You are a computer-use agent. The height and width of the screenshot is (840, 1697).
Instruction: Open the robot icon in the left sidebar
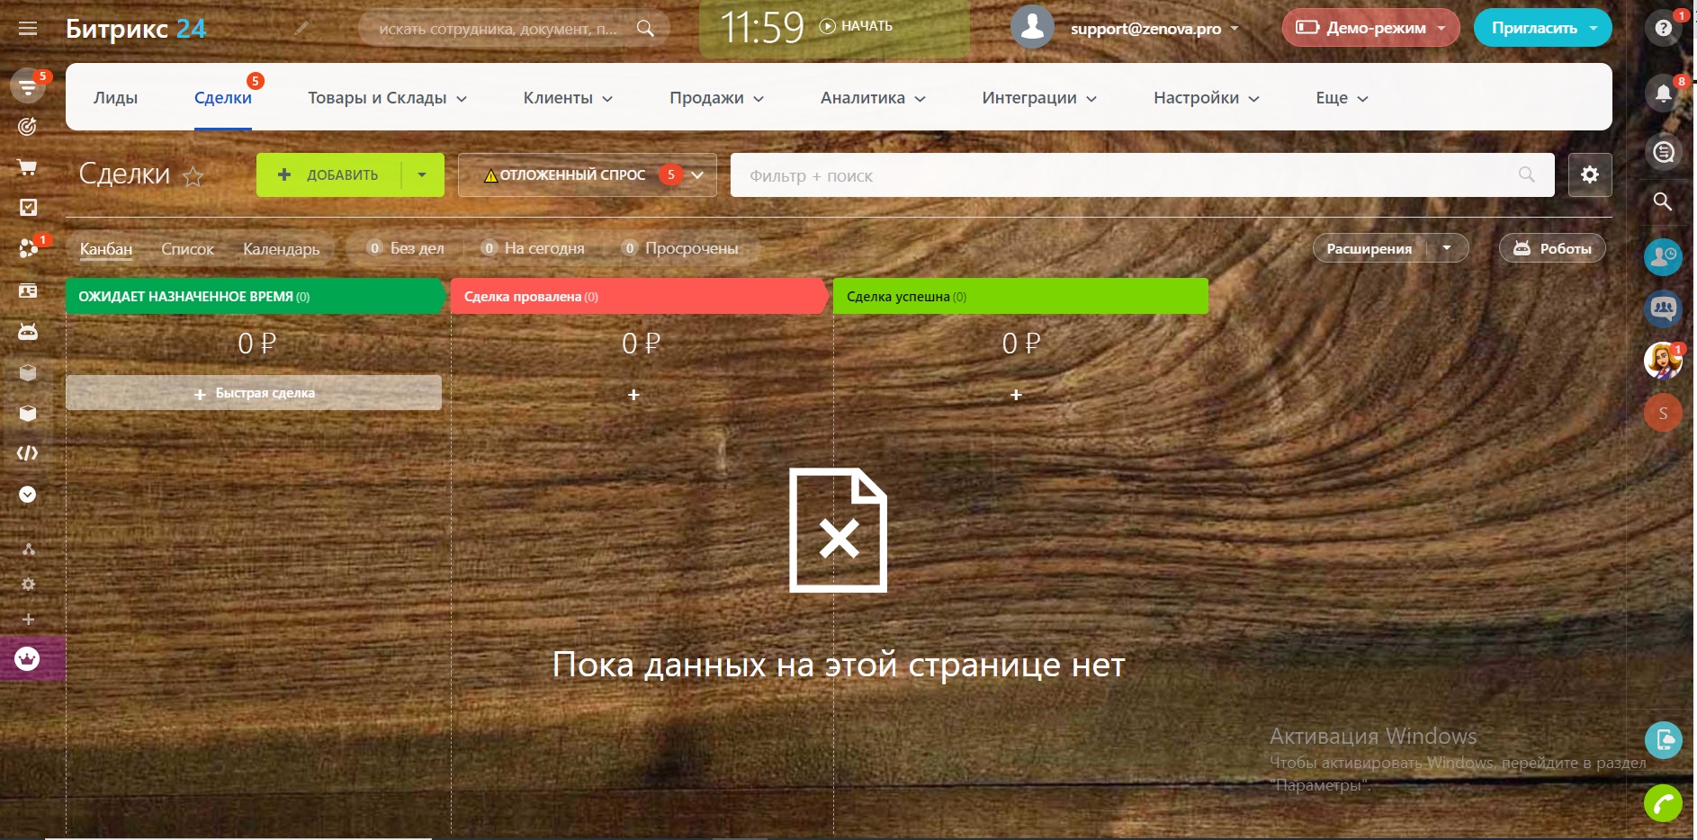point(28,332)
